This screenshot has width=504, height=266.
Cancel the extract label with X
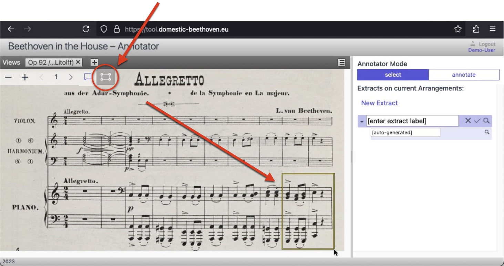pos(468,121)
